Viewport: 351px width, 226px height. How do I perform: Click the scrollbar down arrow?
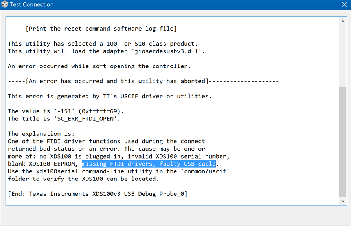point(342,201)
